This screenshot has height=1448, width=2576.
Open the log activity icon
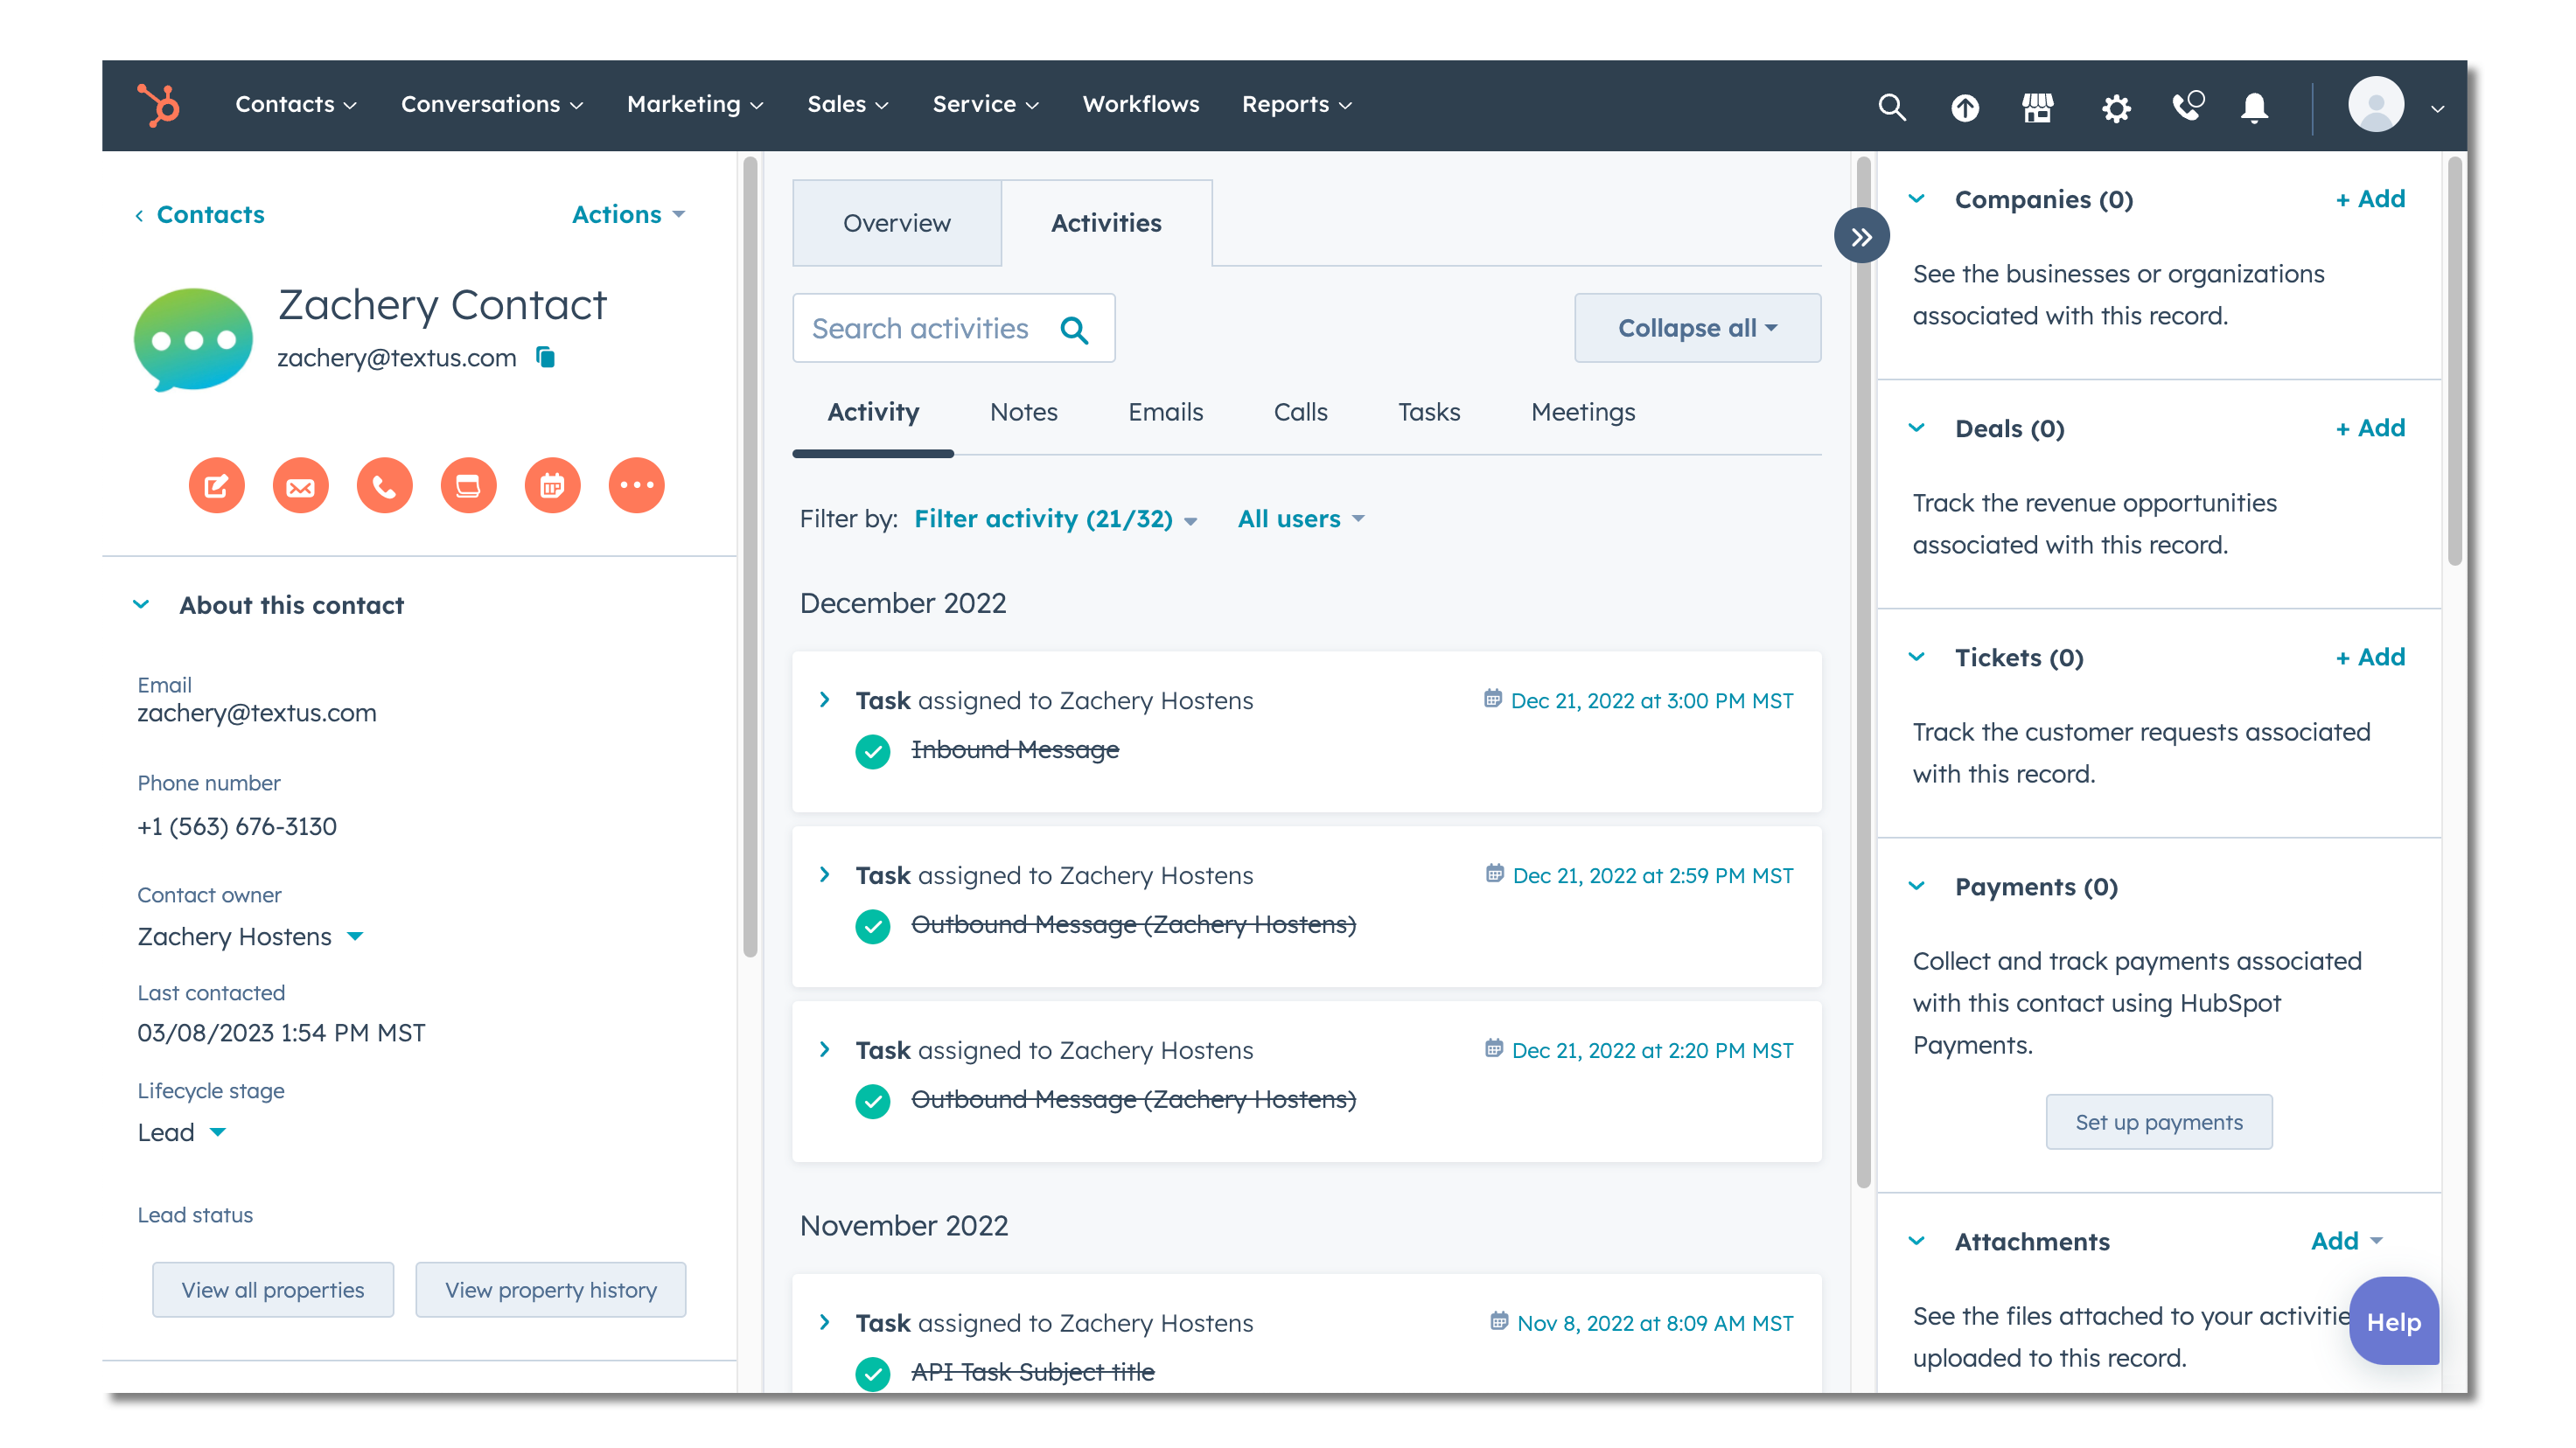click(x=468, y=485)
